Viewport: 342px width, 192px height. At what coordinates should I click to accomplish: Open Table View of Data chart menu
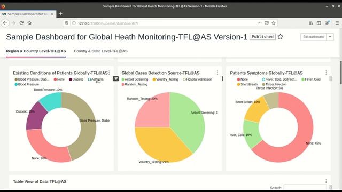coord(326,181)
